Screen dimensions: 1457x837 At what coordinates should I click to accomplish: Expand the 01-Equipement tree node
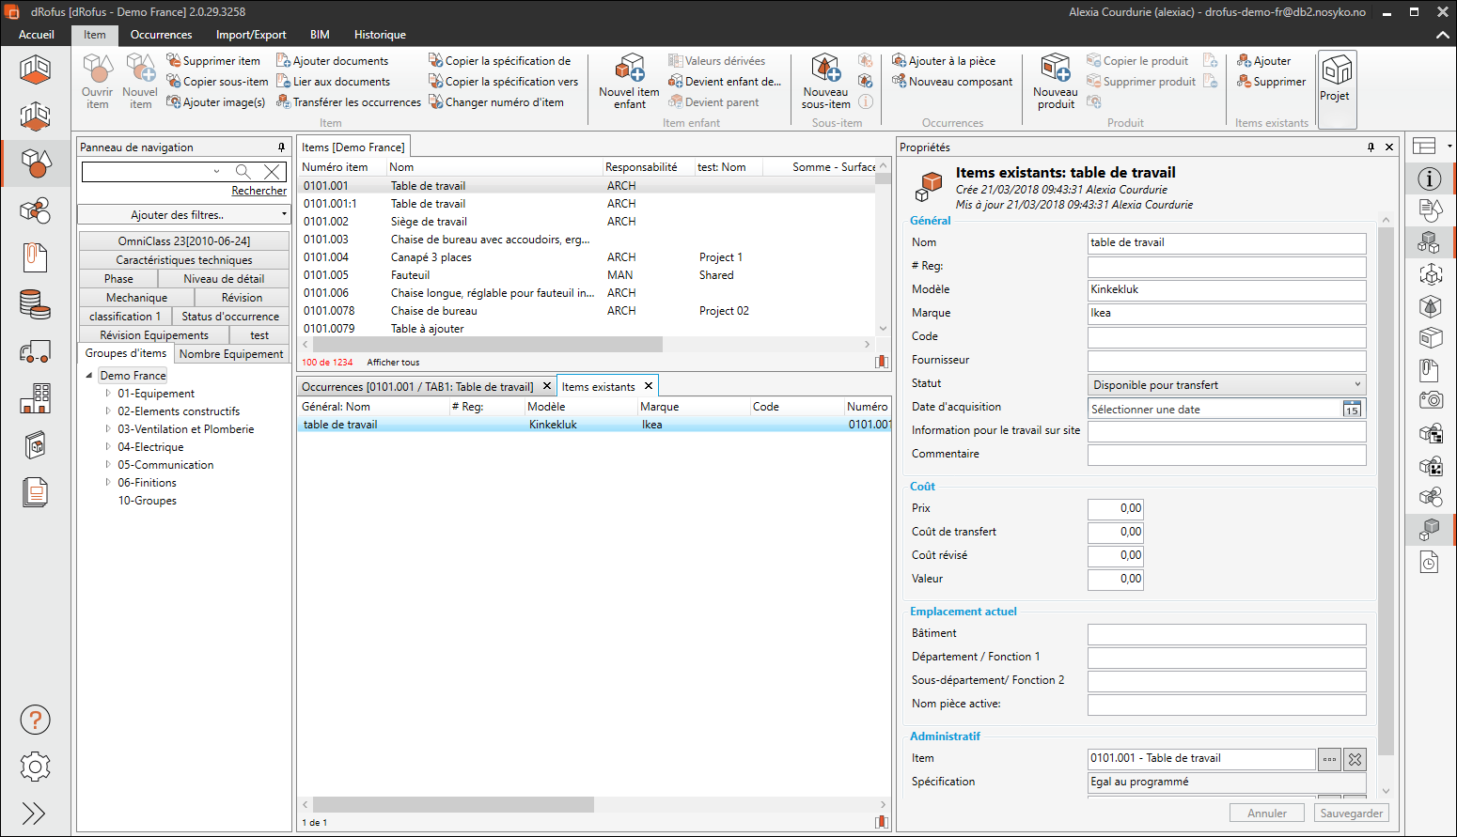108,394
